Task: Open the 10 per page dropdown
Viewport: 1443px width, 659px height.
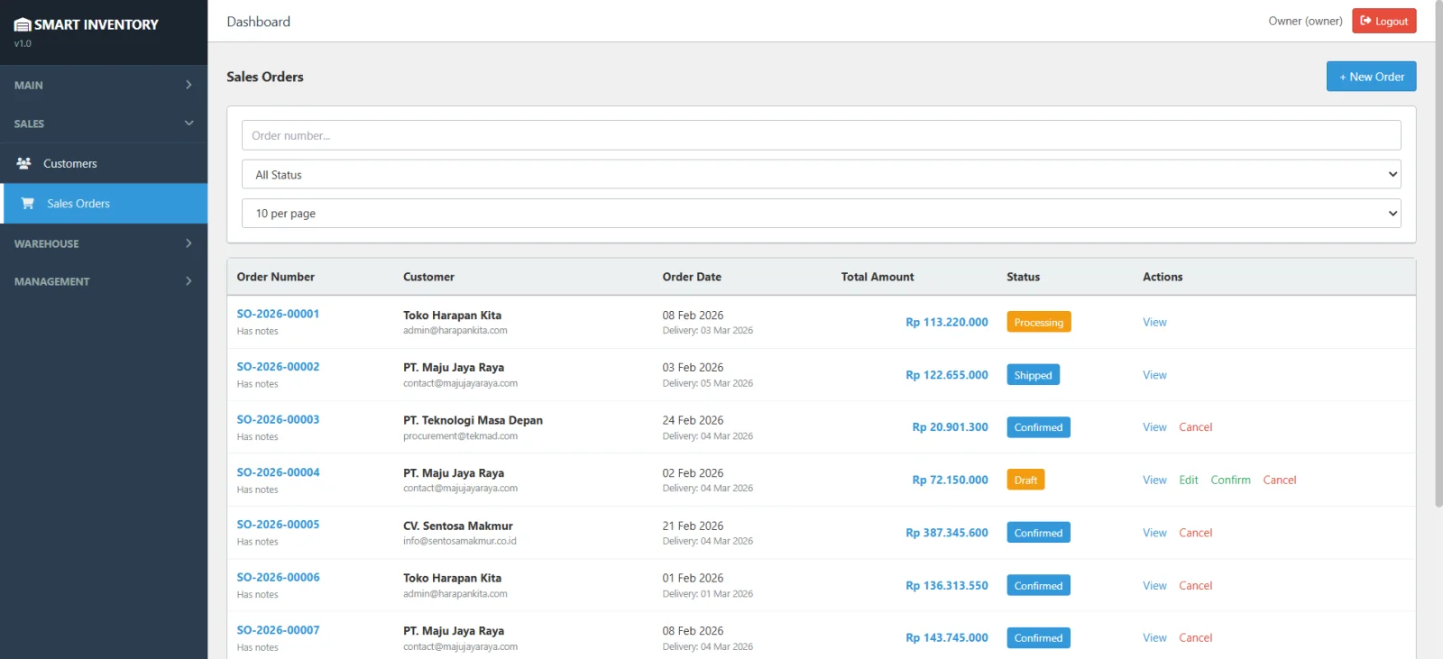Action: point(821,214)
